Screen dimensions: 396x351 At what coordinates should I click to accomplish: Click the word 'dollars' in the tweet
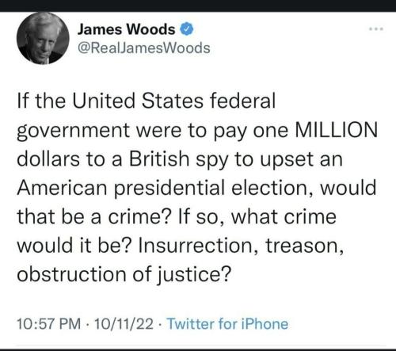(48, 159)
